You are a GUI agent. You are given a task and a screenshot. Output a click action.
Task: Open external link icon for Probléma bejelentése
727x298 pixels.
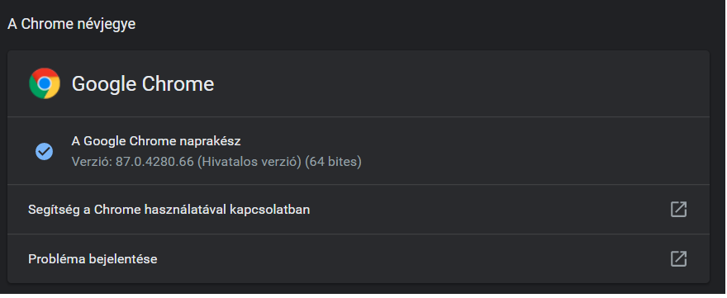pyautogui.click(x=678, y=258)
